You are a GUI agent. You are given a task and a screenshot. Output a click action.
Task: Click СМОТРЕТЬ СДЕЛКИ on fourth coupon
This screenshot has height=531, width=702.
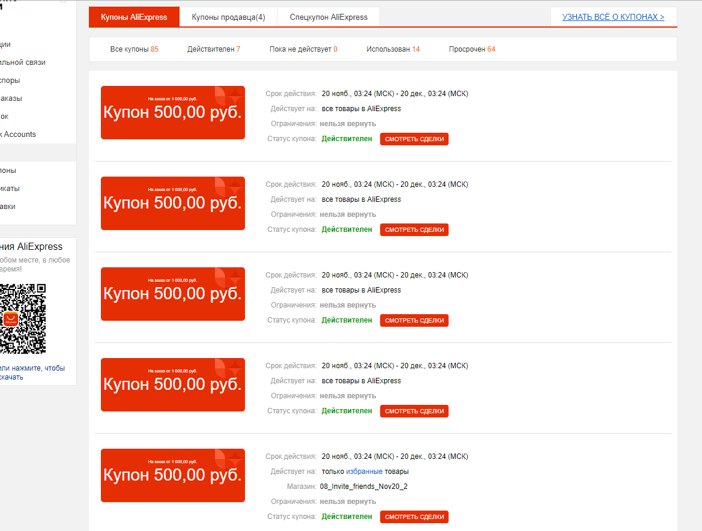click(x=414, y=411)
